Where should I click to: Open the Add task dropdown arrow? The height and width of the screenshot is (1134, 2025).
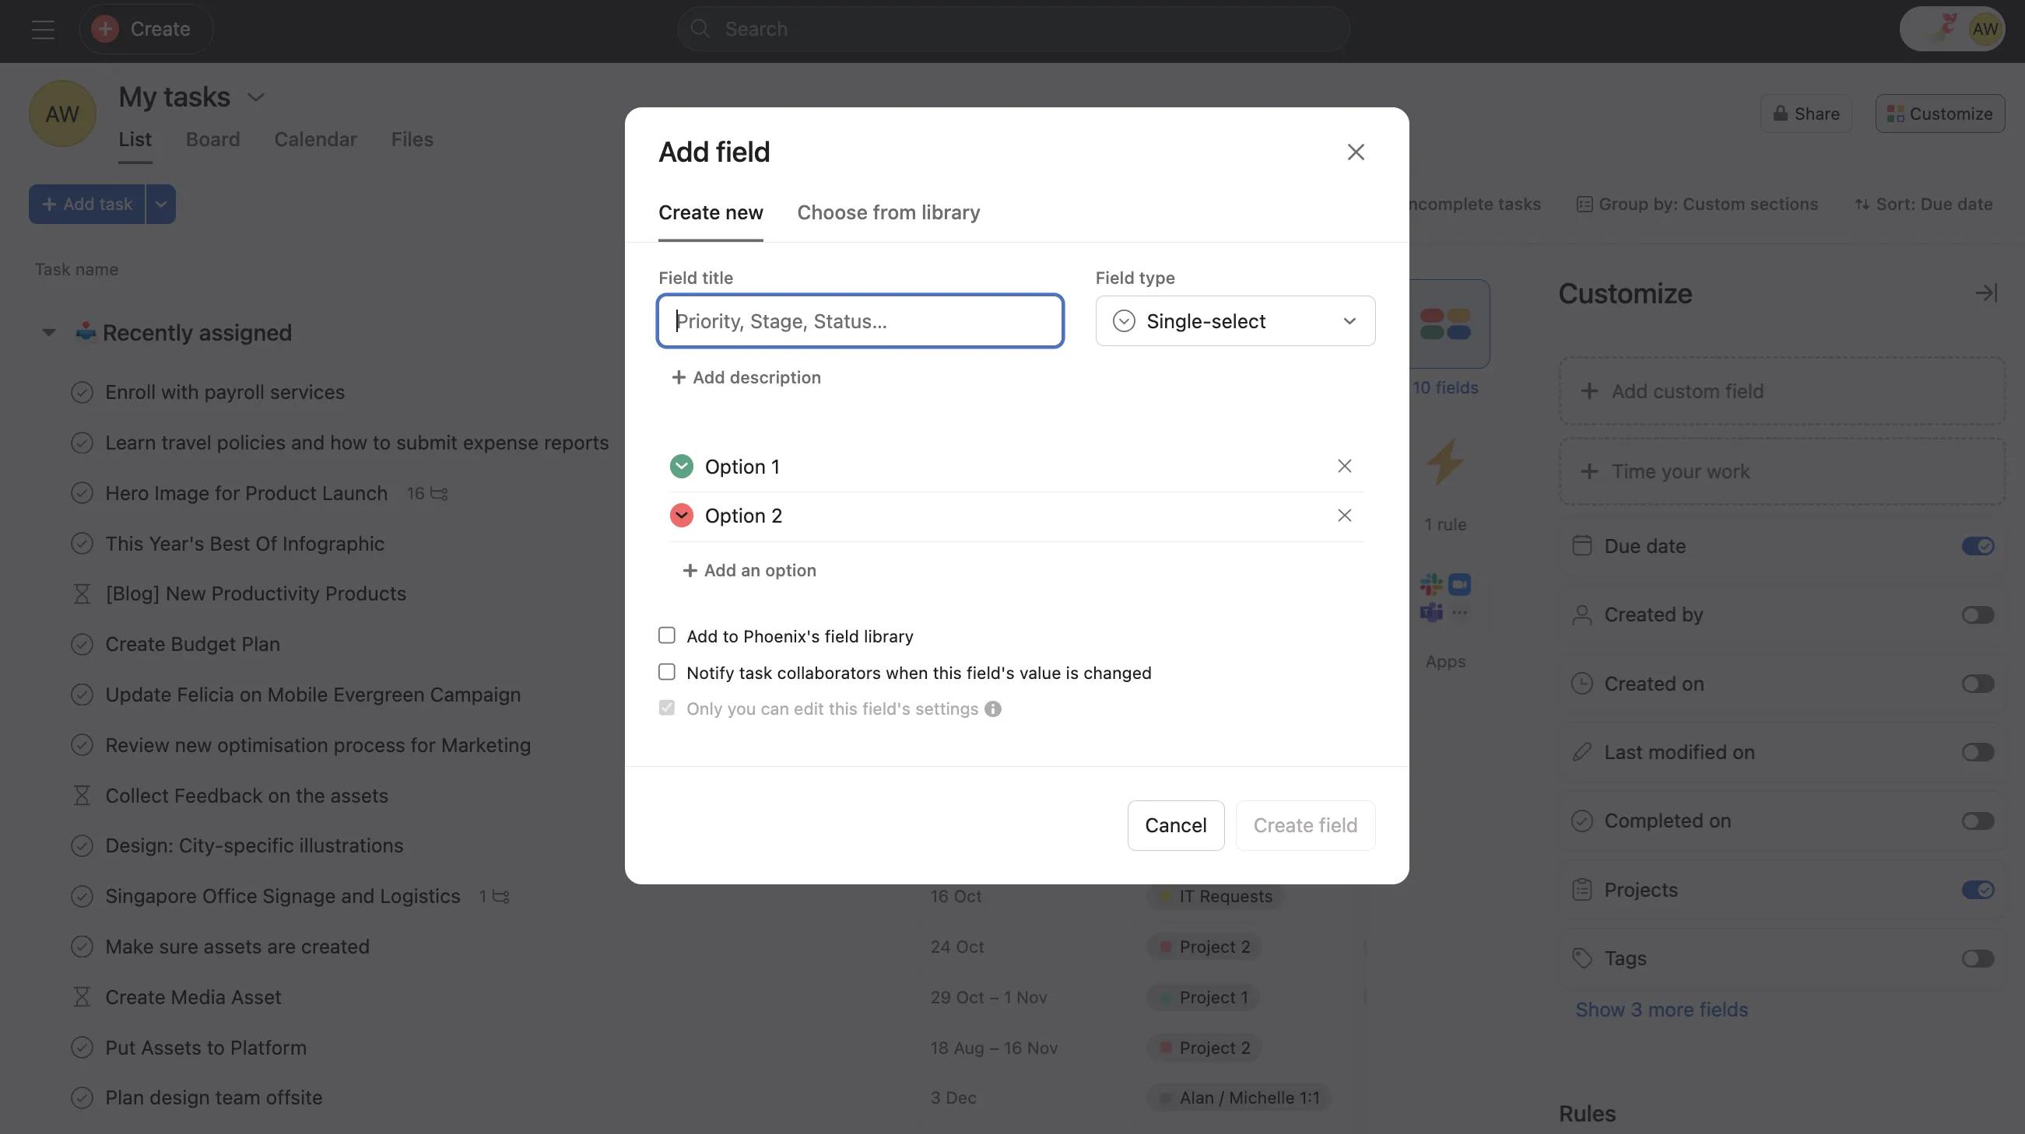(160, 204)
